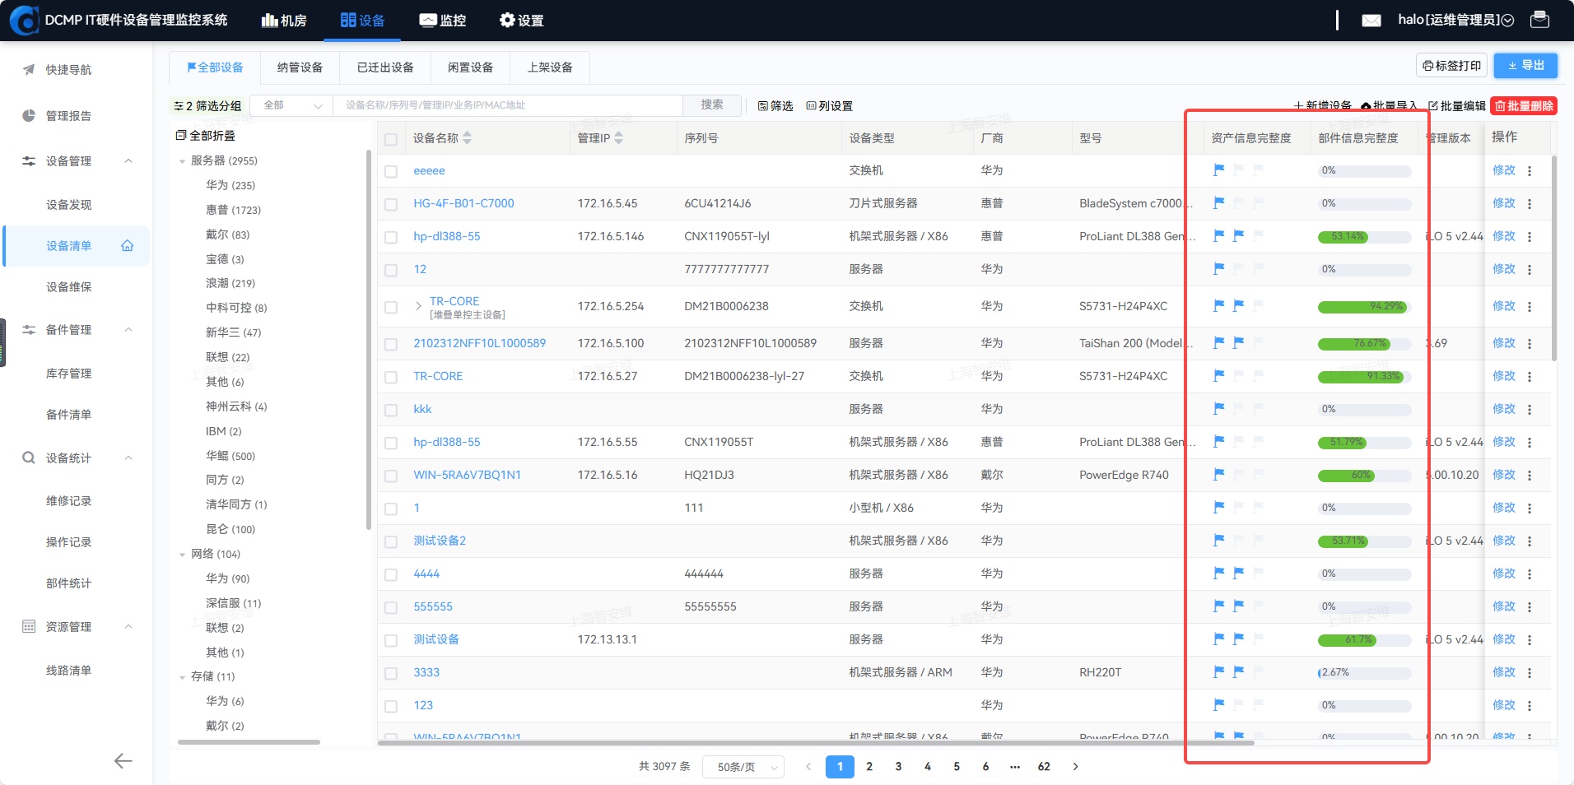Image resolution: width=1574 pixels, height=785 pixels.
Task: Open more actions for HG-4F-B01-C7000 row
Action: tap(1530, 204)
